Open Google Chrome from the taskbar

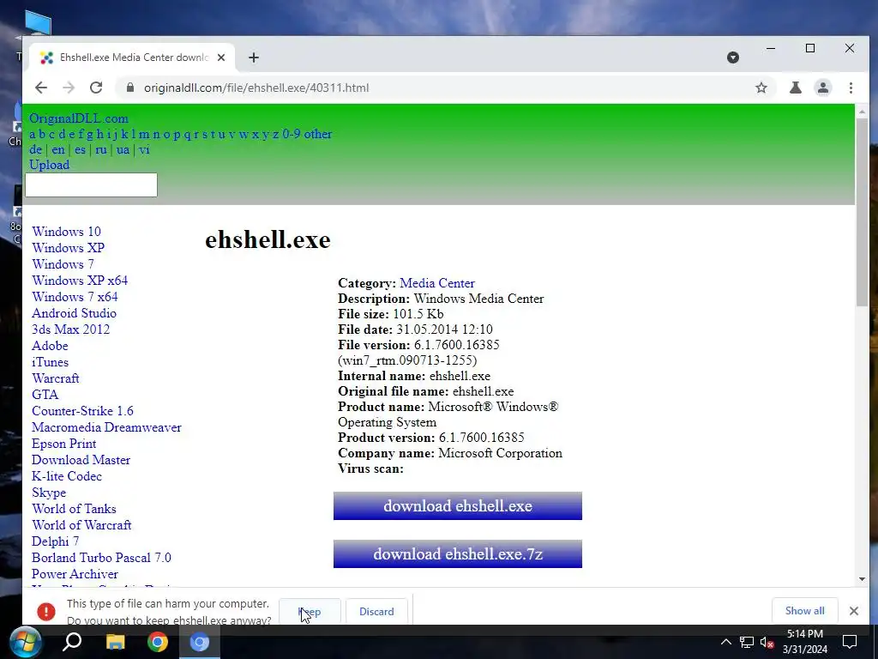click(x=158, y=642)
